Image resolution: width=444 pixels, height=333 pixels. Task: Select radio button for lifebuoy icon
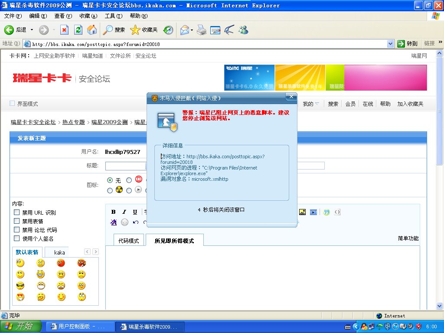coord(129,180)
